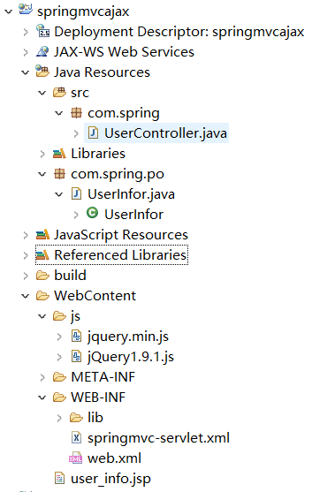This screenshot has width=335, height=492.
Task: Select the com.spring.po label
Action: (x=118, y=174)
